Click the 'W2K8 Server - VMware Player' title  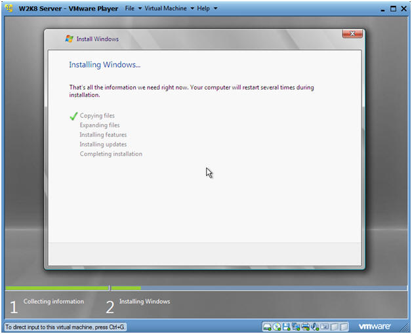point(68,9)
